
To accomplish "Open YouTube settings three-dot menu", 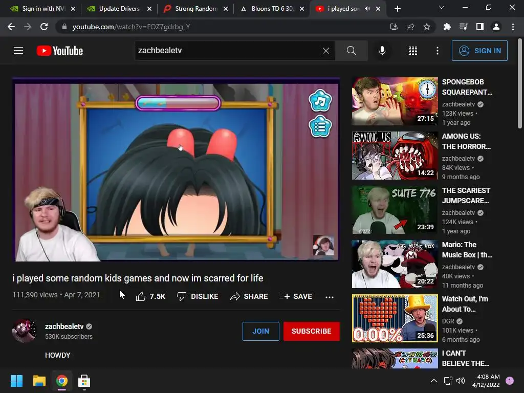I will (437, 51).
